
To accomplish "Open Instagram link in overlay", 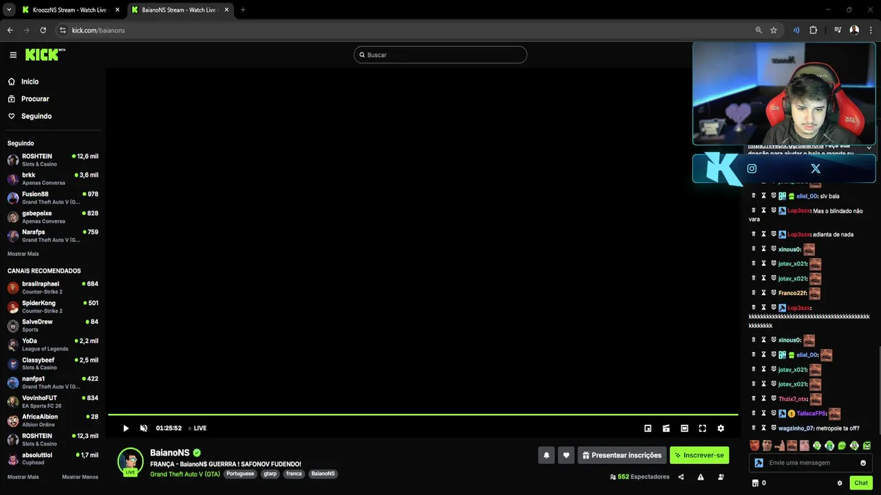I will click(x=752, y=168).
